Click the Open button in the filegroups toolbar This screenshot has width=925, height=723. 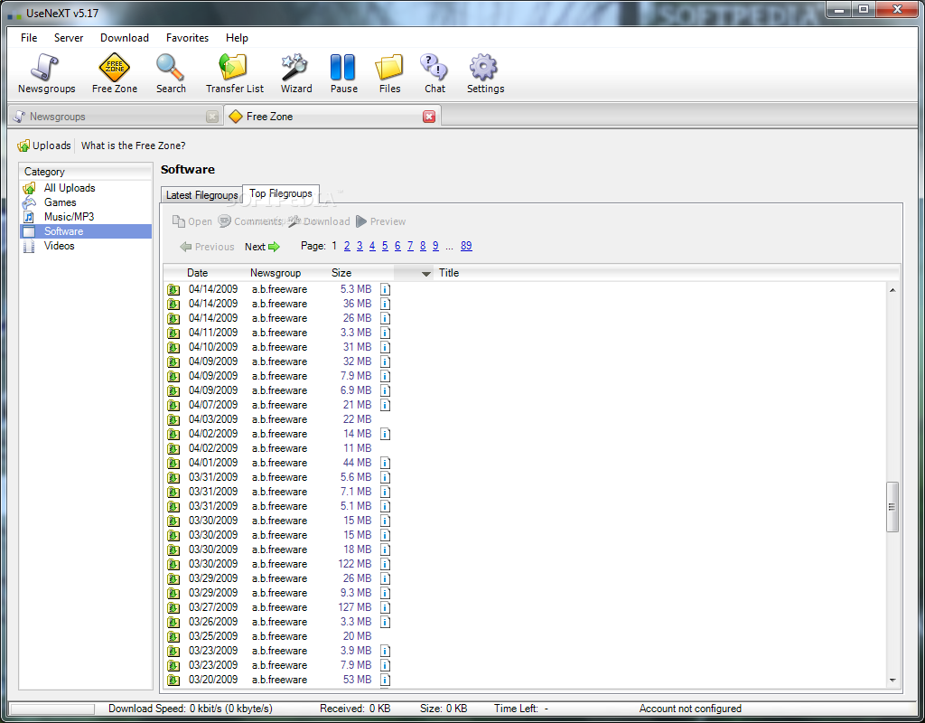pyautogui.click(x=192, y=221)
